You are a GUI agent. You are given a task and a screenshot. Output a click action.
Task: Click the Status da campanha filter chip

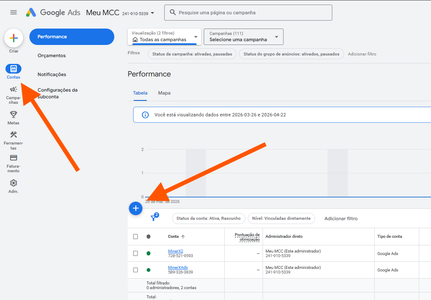coord(192,54)
